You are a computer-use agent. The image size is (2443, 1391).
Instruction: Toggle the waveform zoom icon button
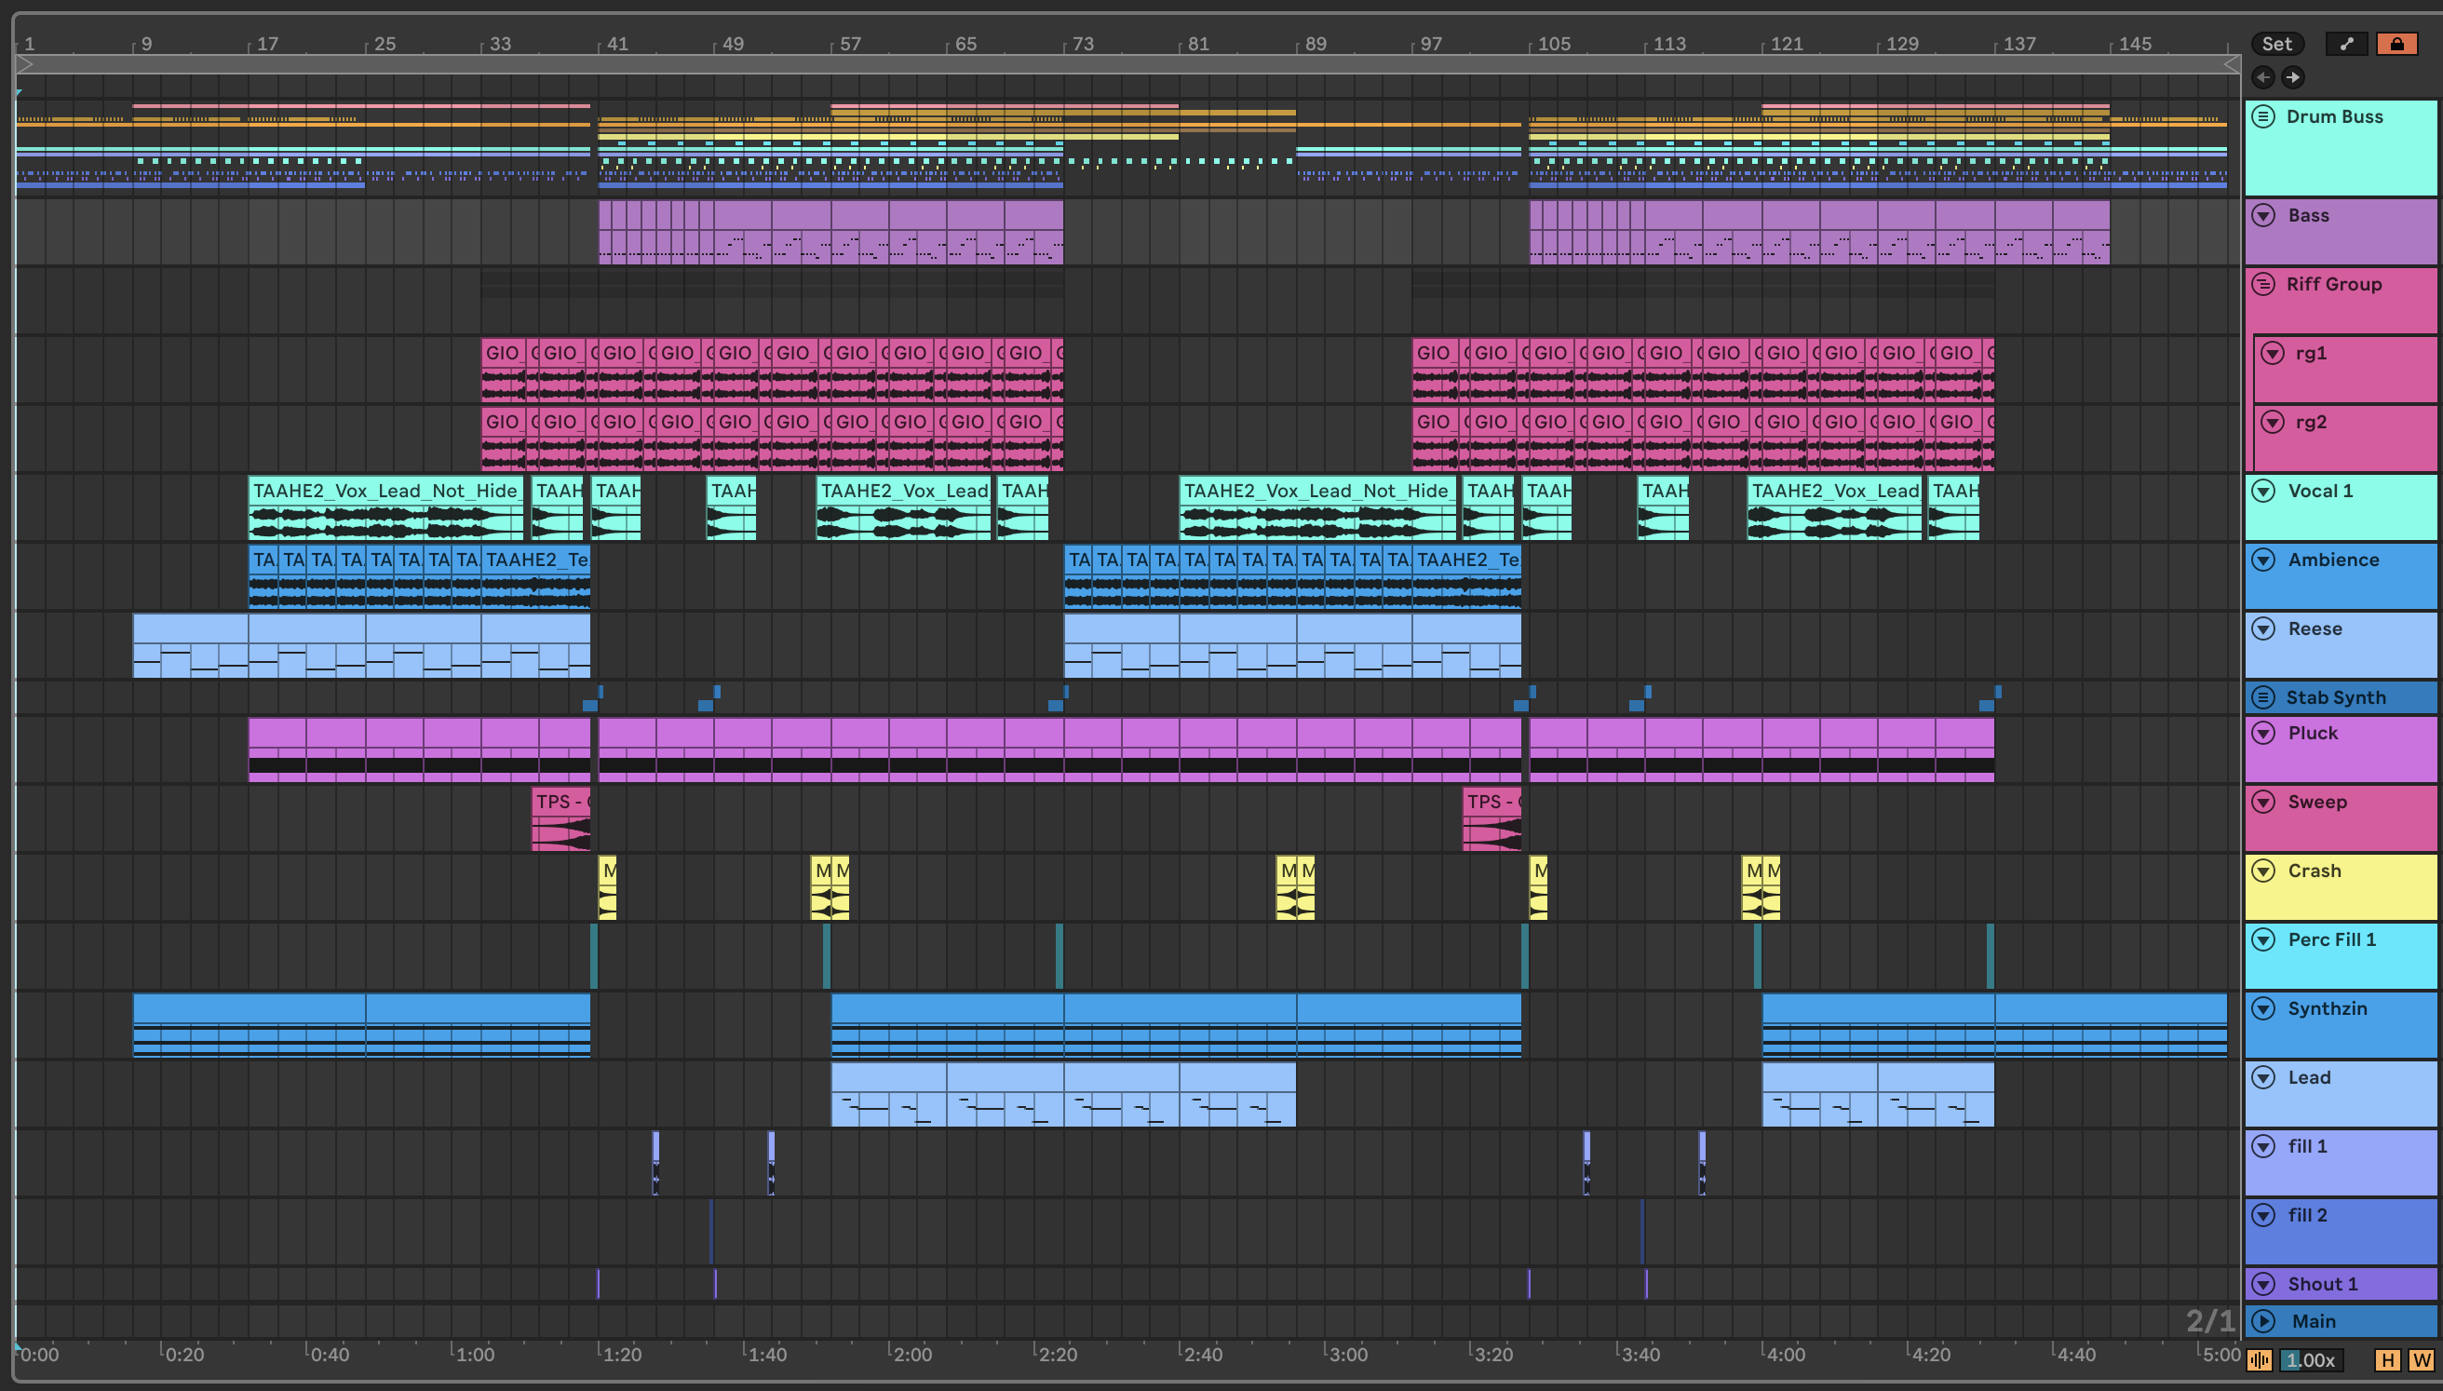click(x=2260, y=1360)
